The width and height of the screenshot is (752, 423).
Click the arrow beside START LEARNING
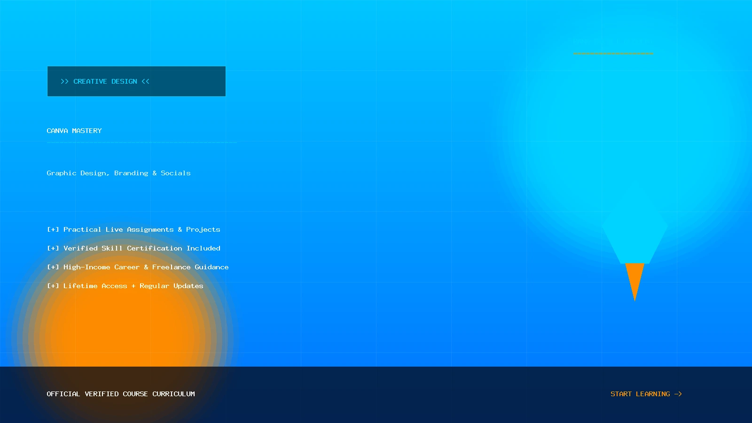(x=678, y=394)
